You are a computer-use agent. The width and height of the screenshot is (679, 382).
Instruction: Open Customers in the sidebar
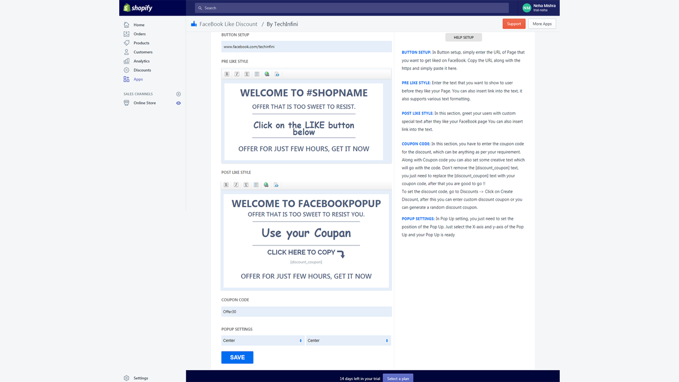[143, 52]
